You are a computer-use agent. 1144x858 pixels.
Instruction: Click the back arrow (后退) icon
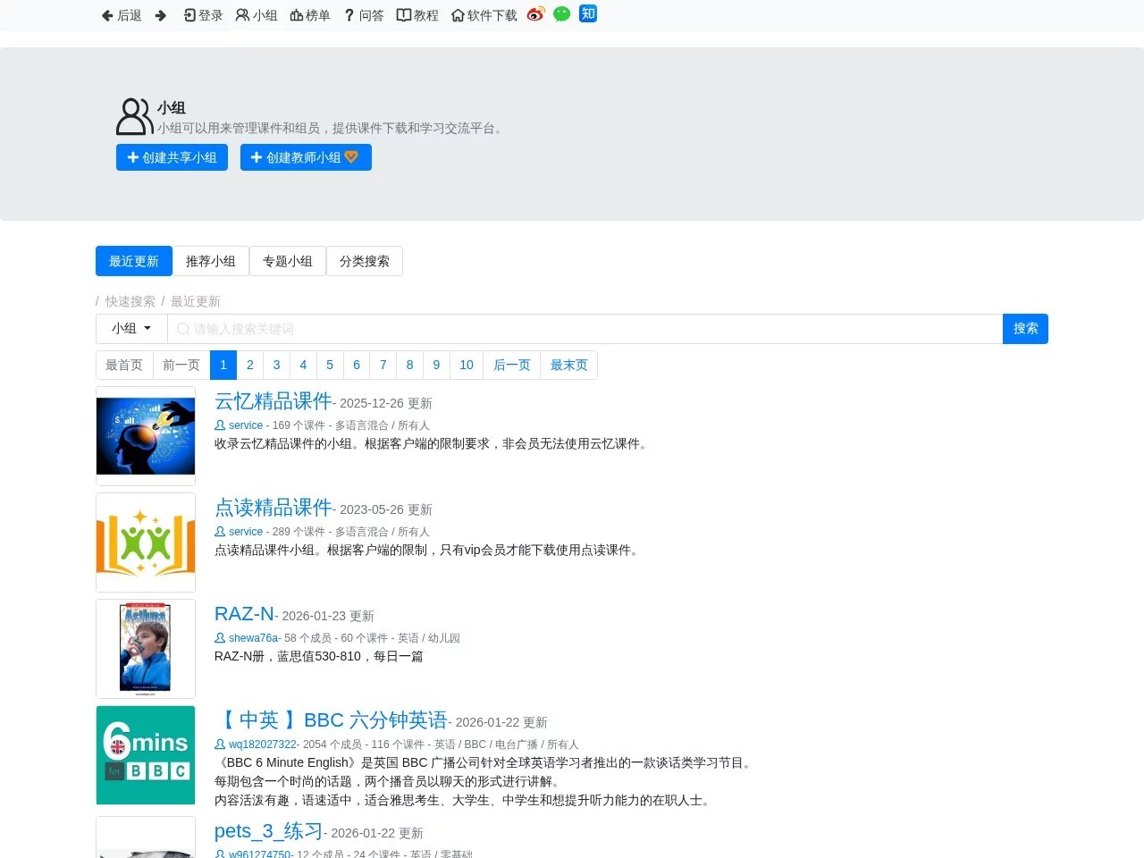108,15
